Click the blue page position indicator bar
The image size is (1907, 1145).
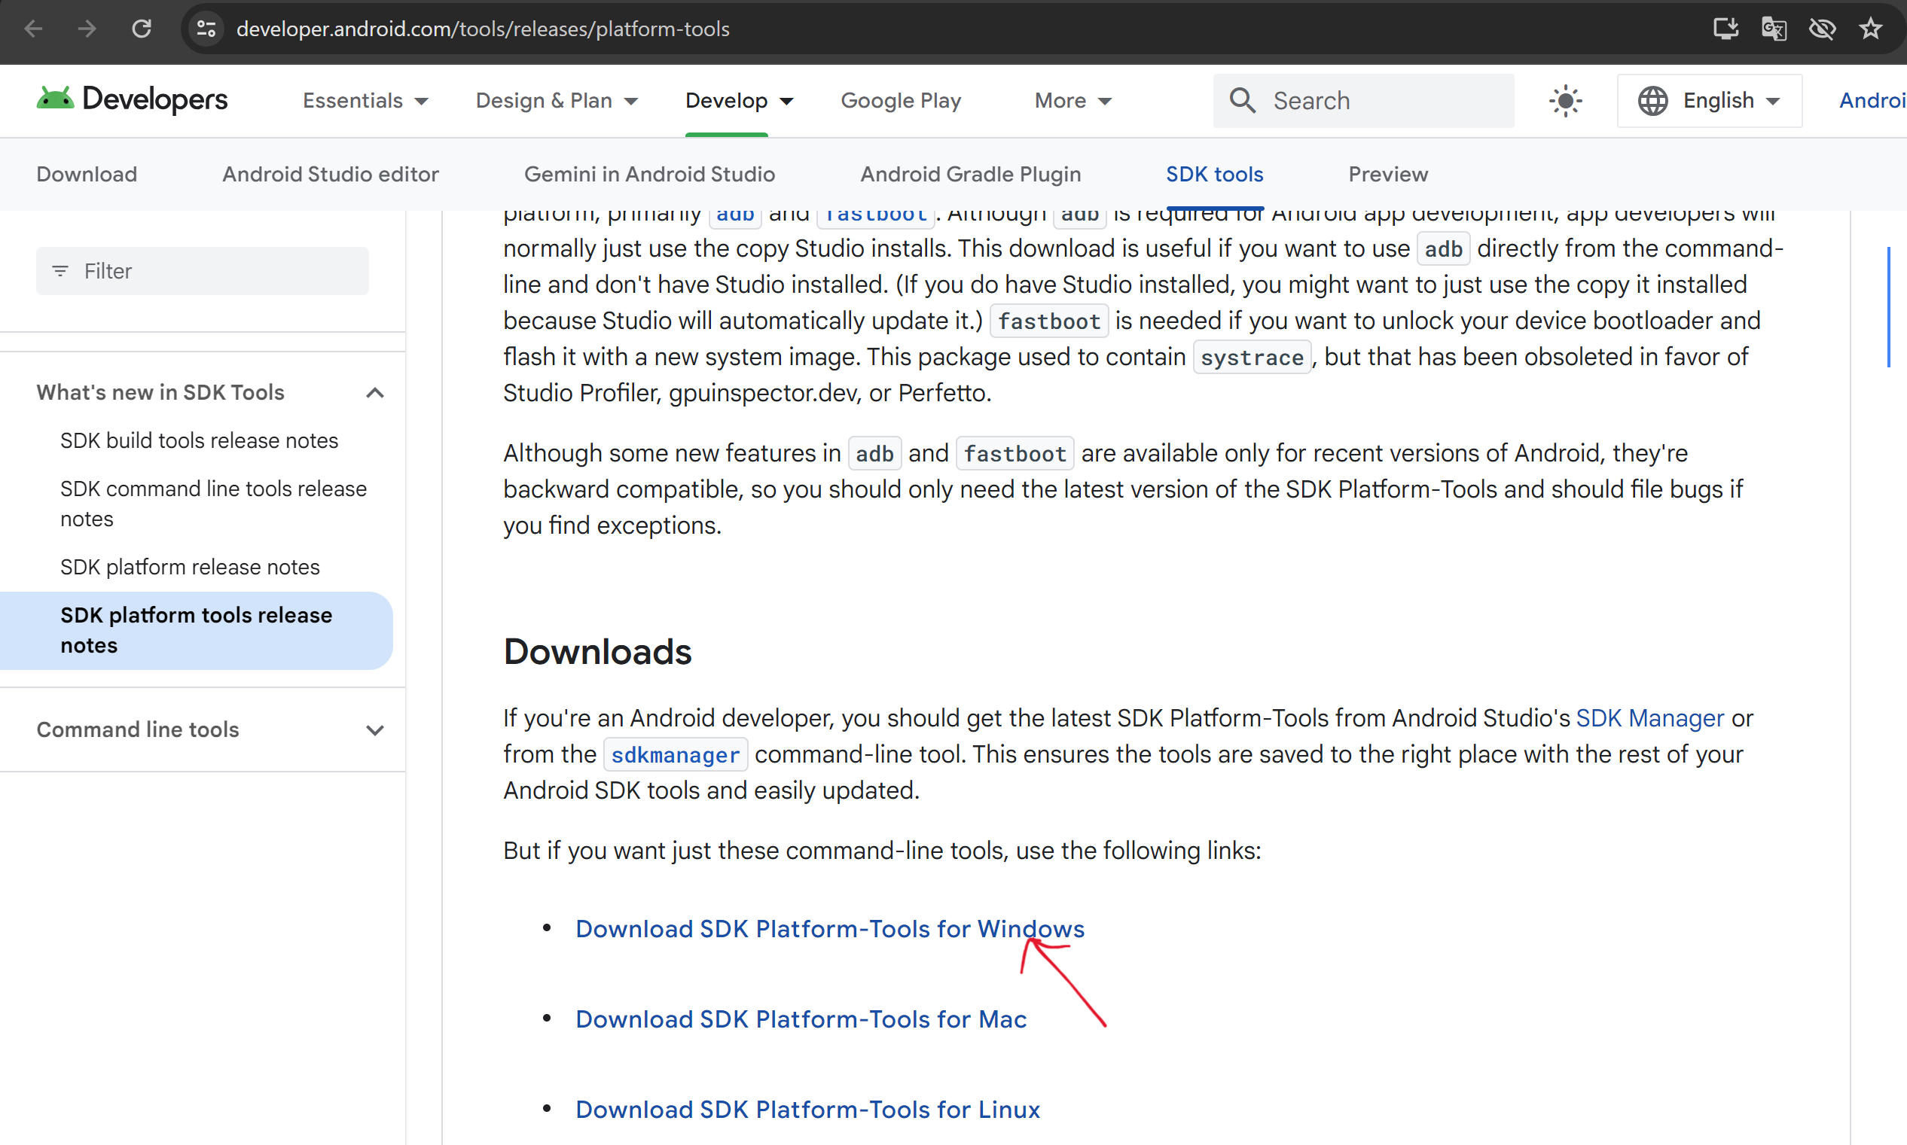tap(1888, 307)
